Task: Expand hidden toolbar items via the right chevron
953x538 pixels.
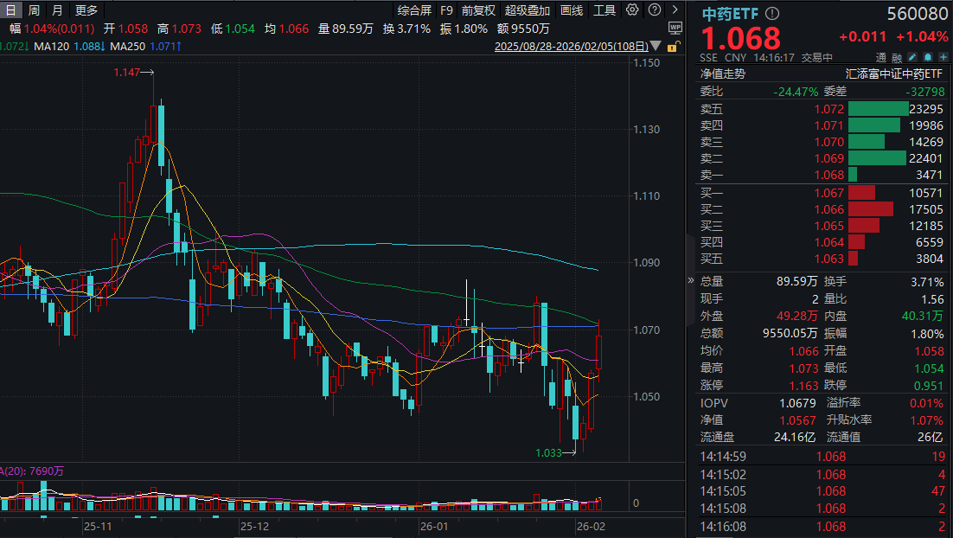Action: point(675,10)
